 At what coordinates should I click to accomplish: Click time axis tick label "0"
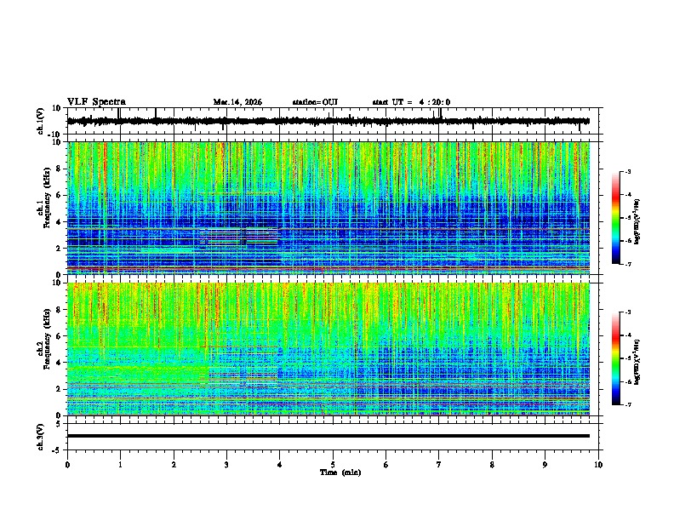tap(67, 465)
